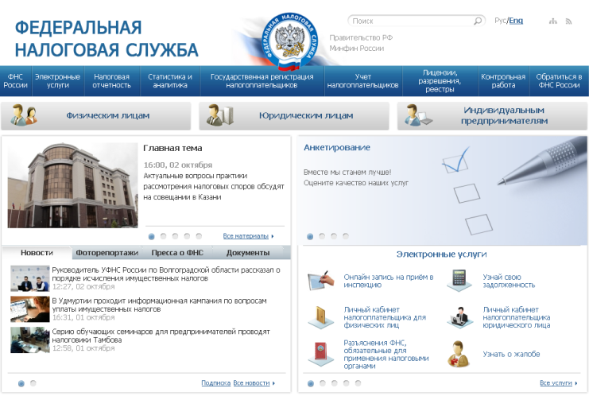This screenshot has height=396, width=589.
Task: Open Учет налогоплательщиков menu item
Action: click(363, 81)
